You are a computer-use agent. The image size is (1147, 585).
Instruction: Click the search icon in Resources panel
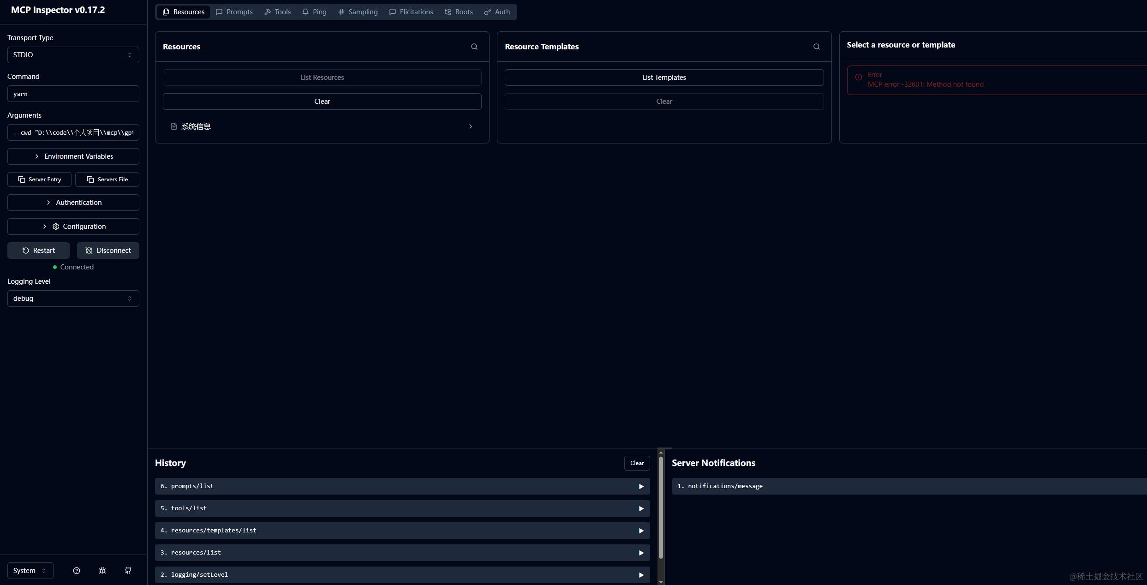click(474, 47)
